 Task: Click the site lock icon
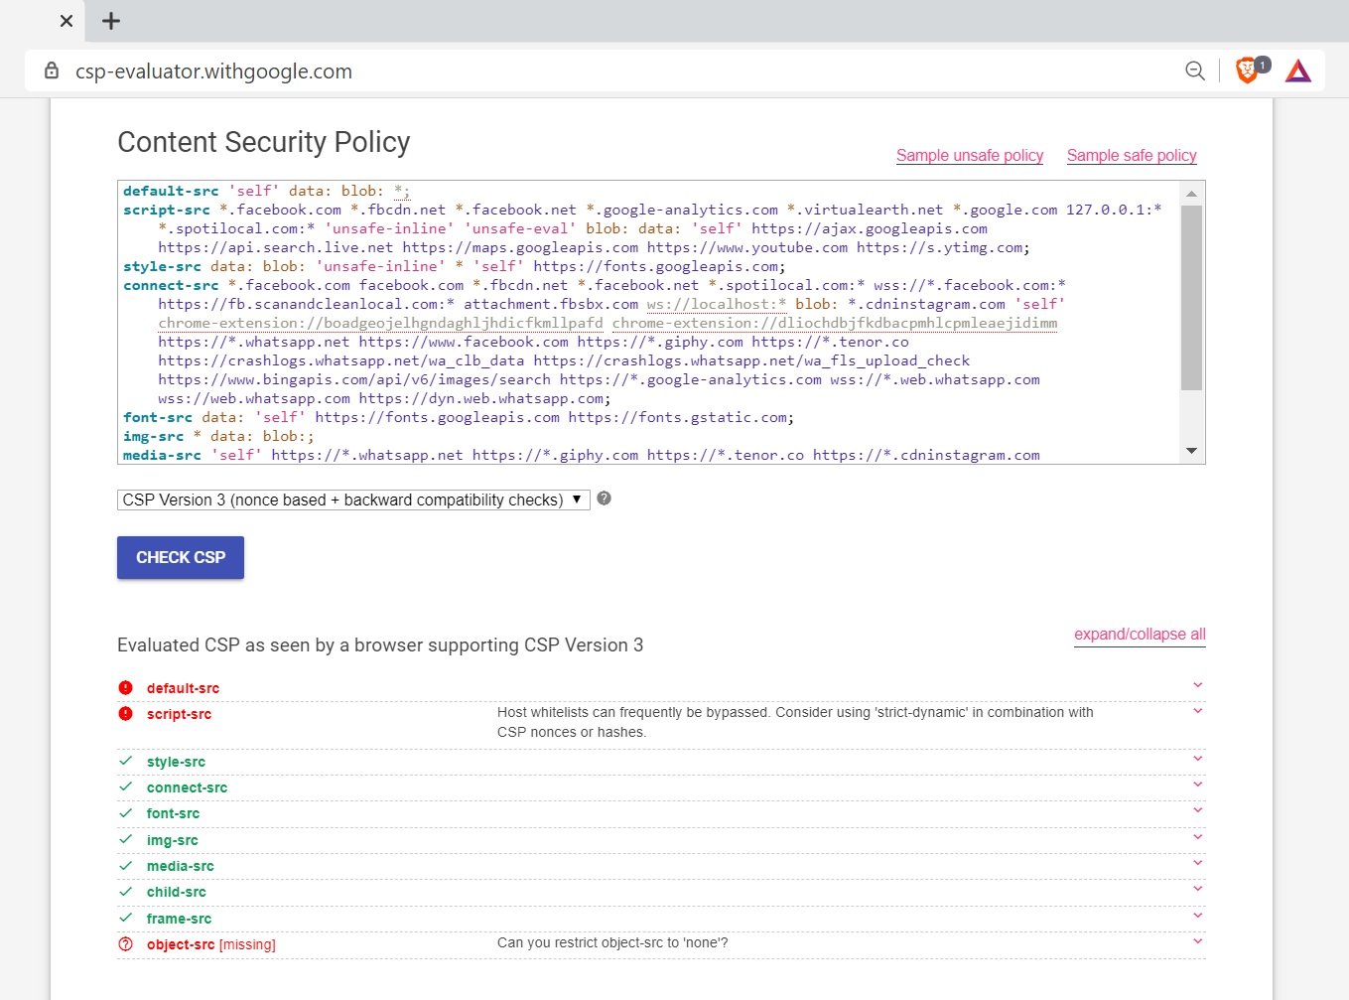click(x=52, y=71)
